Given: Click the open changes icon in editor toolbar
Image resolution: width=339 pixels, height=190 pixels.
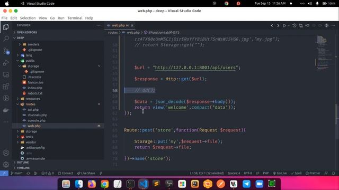Looking at the screenshot, I should click(x=301, y=26).
